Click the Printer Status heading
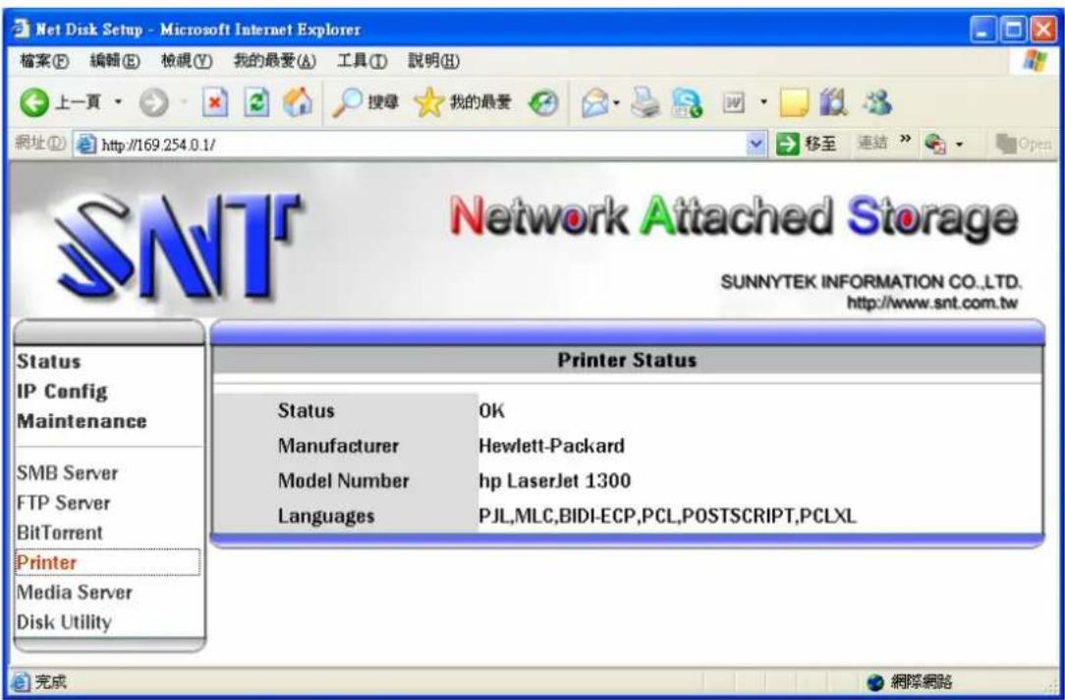This screenshot has width=1065, height=700. point(627,360)
